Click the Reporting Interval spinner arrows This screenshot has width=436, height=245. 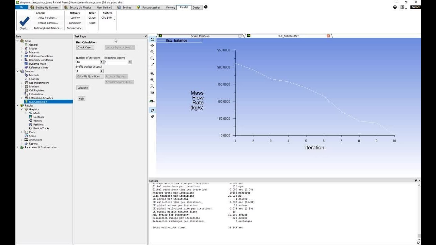tap(130, 62)
